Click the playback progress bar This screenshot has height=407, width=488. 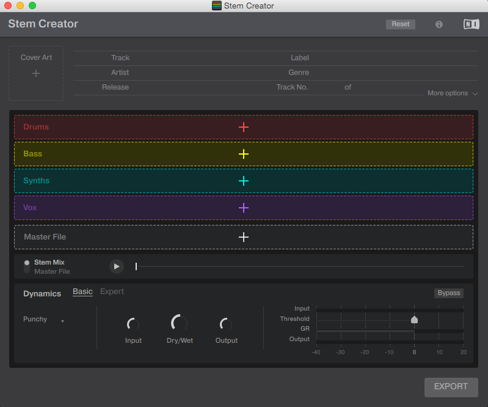[x=300, y=266]
